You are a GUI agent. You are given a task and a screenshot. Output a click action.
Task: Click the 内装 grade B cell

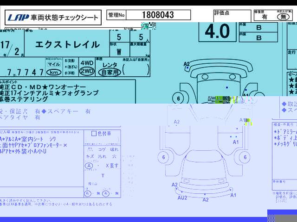pyautogui.click(x=258, y=37)
